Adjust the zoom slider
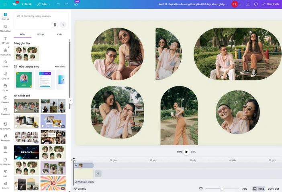The image size is (282, 192). pos(222,189)
